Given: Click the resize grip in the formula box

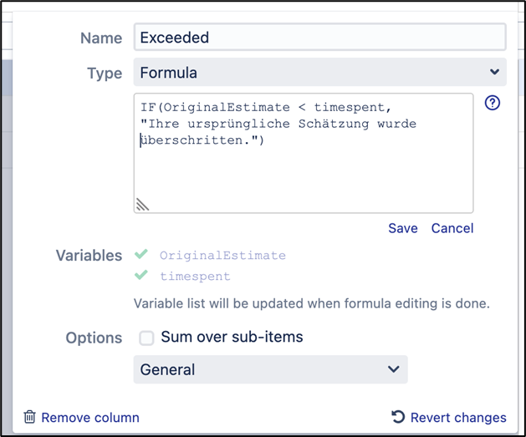Looking at the screenshot, I should coord(142,205).
